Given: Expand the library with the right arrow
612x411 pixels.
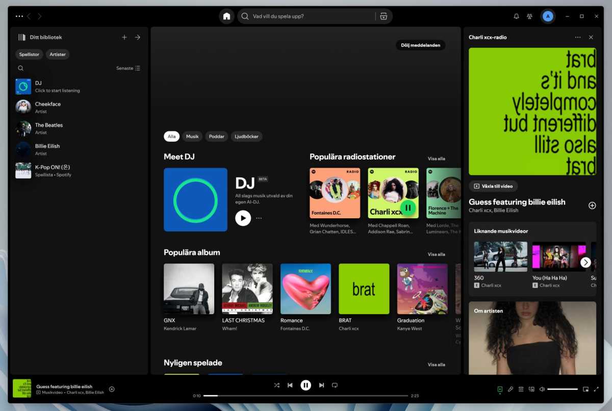Looking at the screenshot, I should (137, 37).
